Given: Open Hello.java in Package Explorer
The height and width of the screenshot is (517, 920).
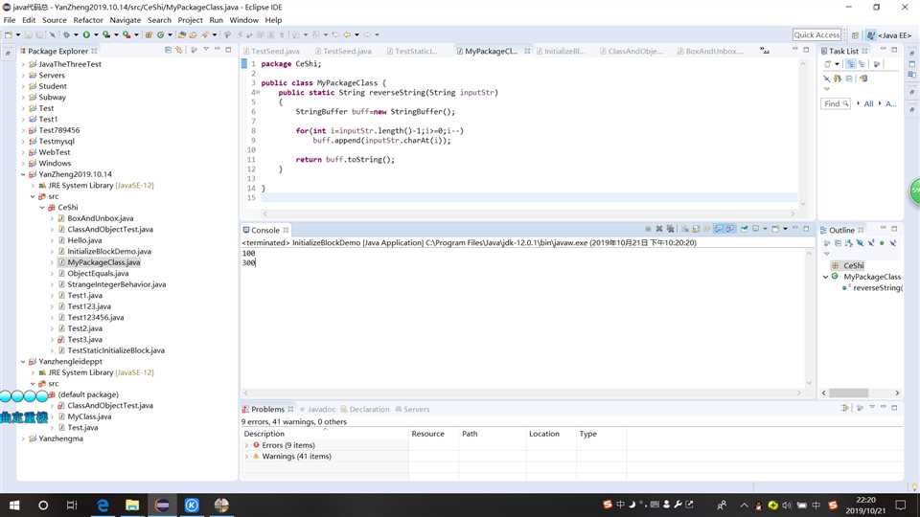Looking at the screenshot, I should (84, 240).
